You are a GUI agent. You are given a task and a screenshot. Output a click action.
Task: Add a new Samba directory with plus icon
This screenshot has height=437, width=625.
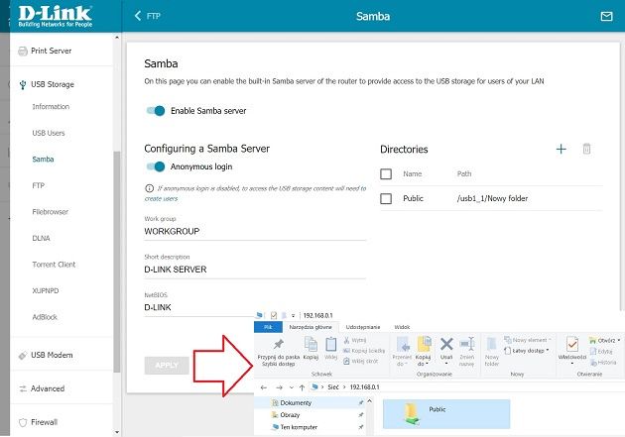(561, 150)
